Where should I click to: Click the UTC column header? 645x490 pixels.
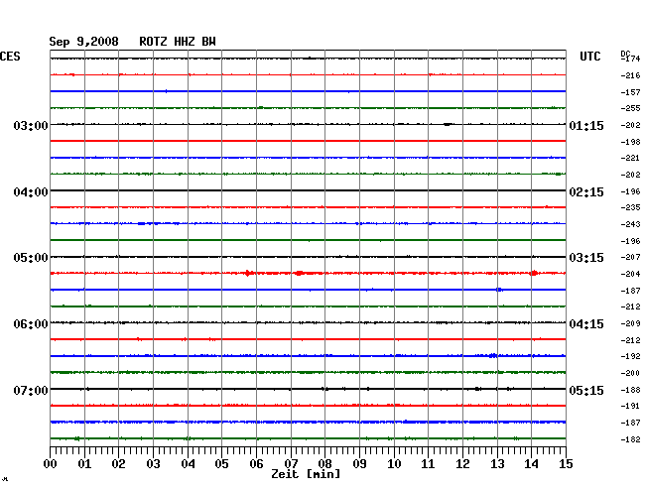(589, 57)
